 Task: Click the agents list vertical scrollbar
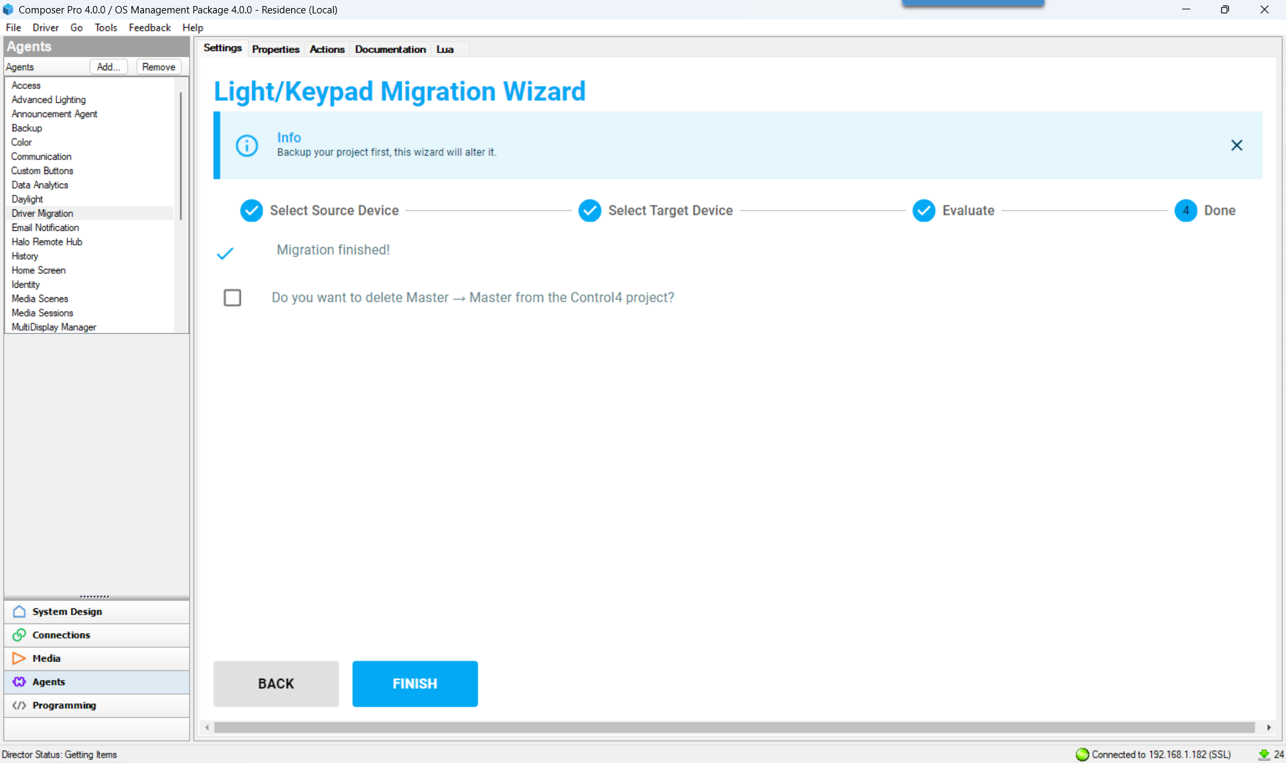(181, 155)
